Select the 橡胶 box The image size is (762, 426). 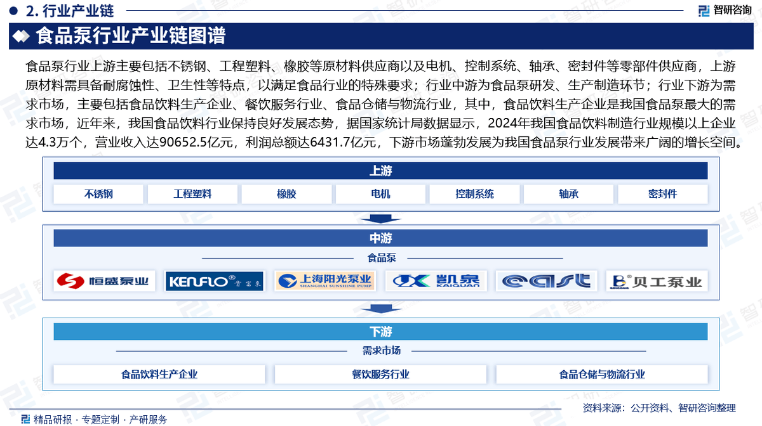point(286,194)
